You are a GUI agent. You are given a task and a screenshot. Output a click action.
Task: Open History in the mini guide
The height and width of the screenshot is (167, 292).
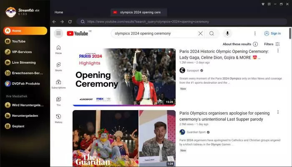click(x=58, y=118)
